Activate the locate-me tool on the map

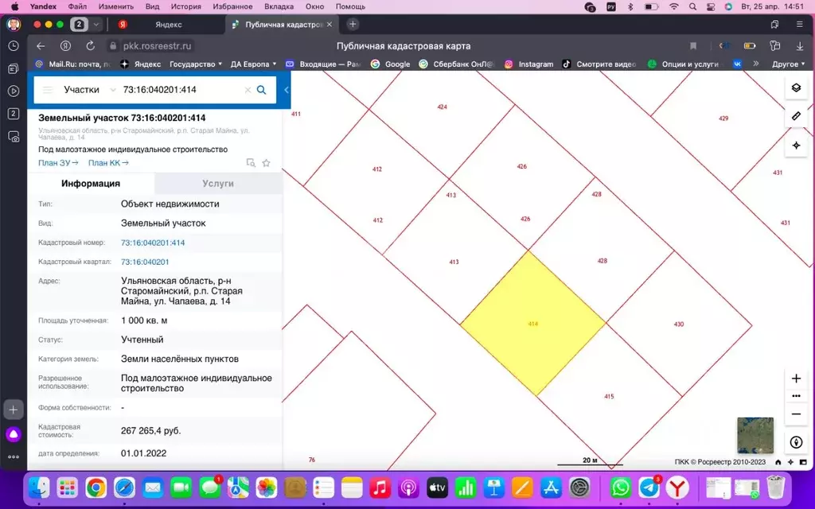(796, 145)
